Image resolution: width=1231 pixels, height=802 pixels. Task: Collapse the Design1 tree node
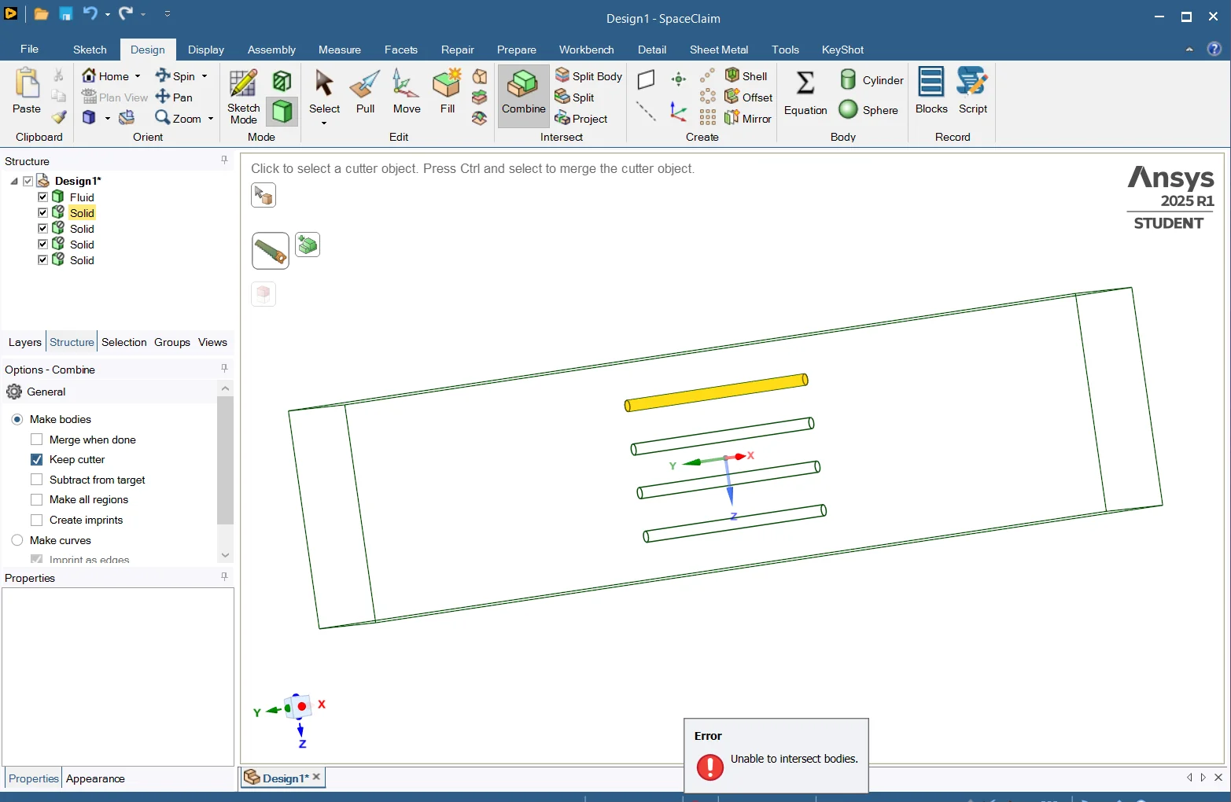[x=13, y=180]
